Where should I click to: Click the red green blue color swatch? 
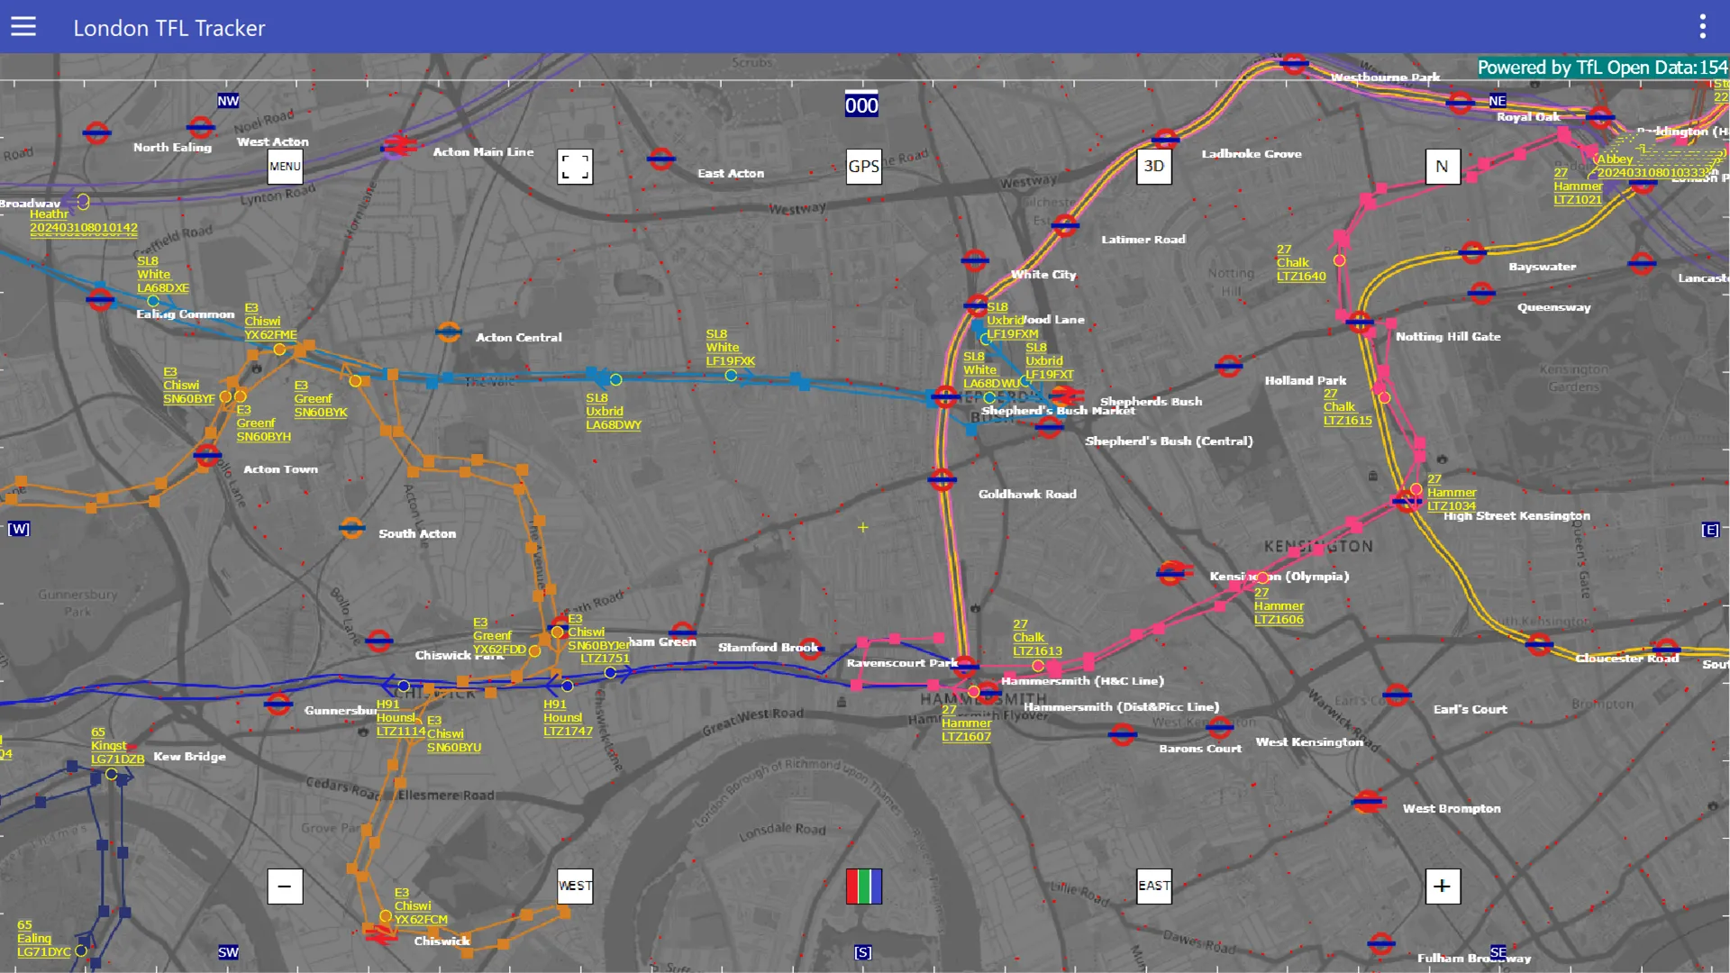coord(863,887)
